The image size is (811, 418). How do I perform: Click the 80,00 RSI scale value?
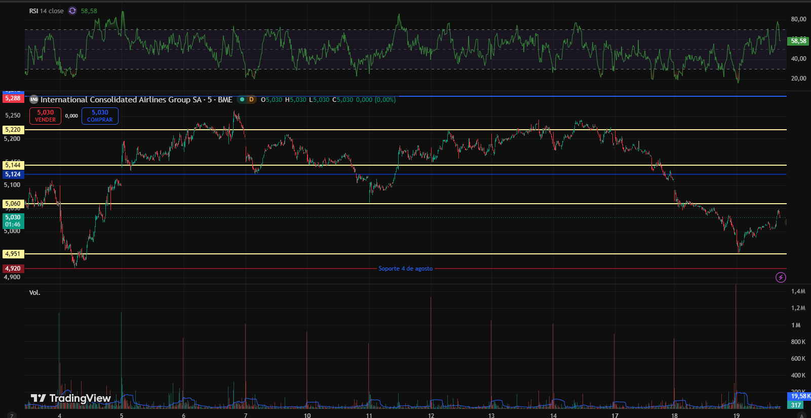coord(798,19)
